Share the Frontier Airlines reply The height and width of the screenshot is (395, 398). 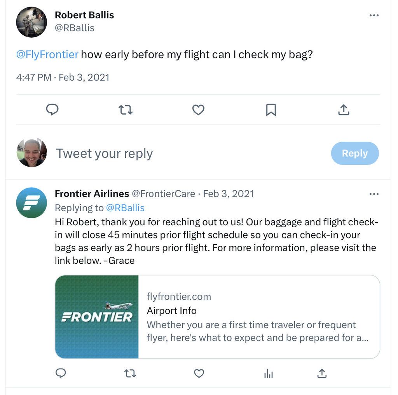tap(322, 374)
